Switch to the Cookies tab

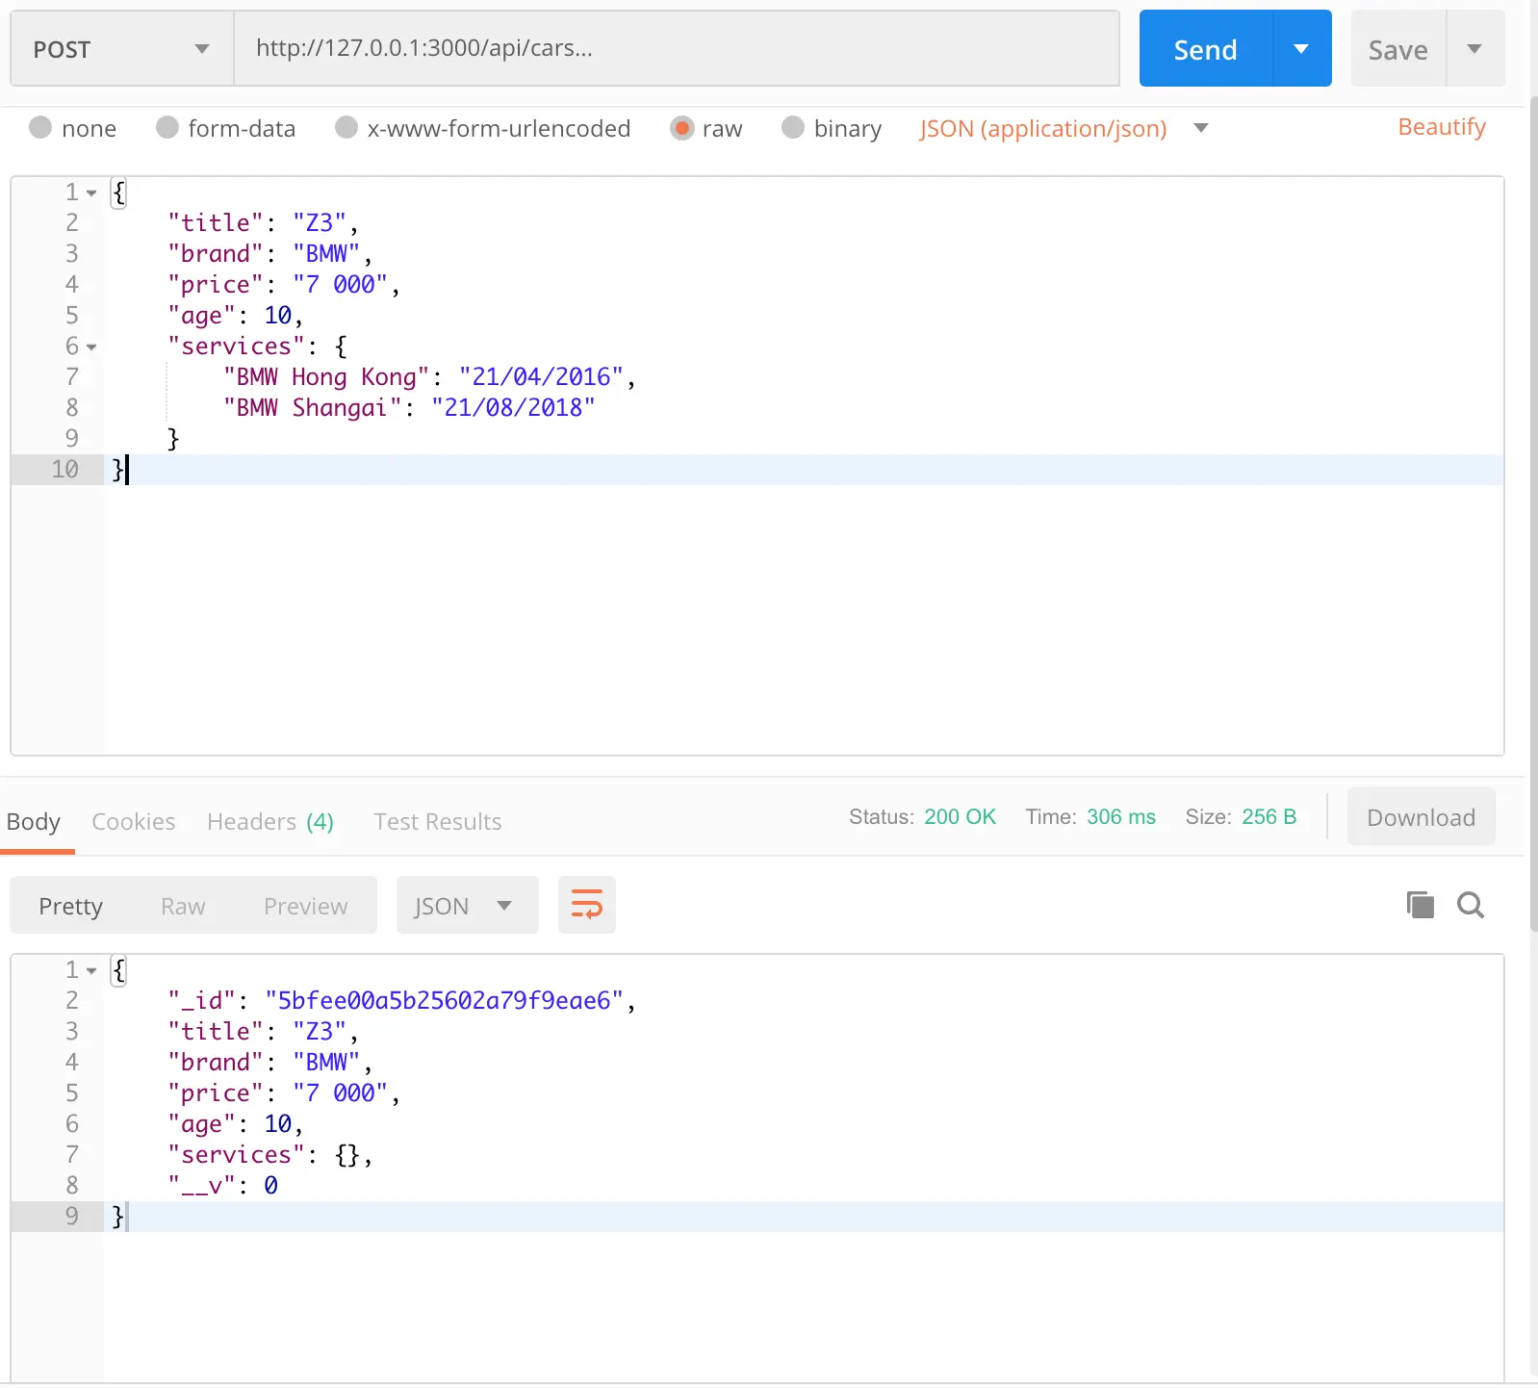134,821
